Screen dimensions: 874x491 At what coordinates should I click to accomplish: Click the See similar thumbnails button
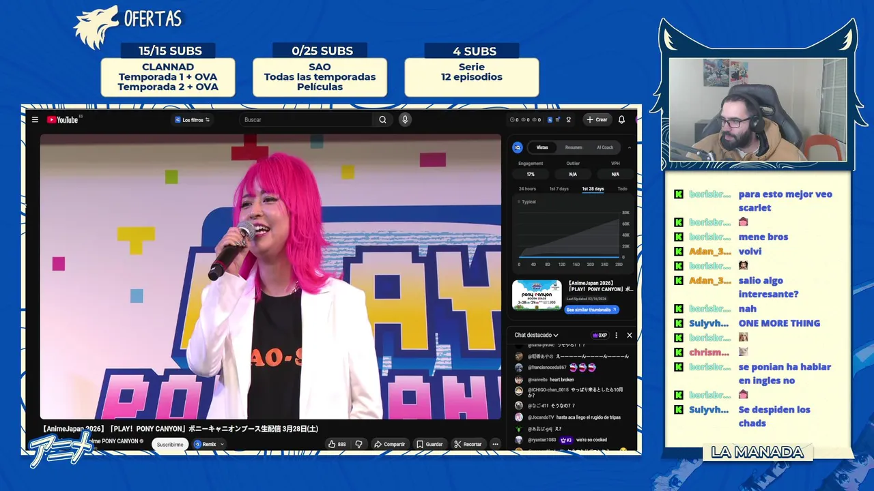tap(592, 310)
